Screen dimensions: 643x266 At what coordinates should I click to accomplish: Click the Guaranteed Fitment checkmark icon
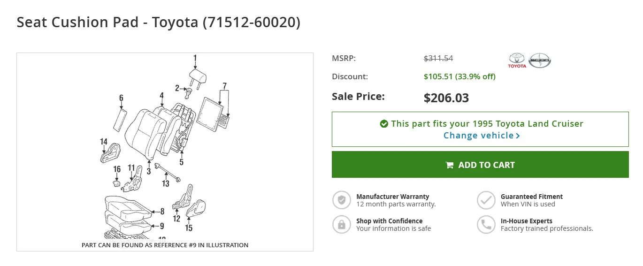486,200
